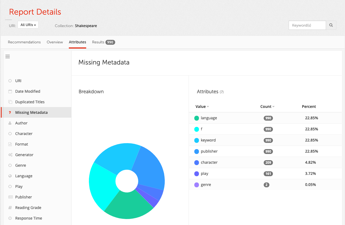Select the Missing Metadata question mark item
Viewport: 345px width, 225px height.
tap(10, 112)
